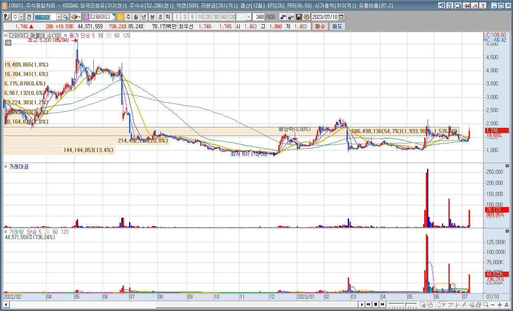Click the 거래량 단순 indicator label

click(x=22, y=232)
